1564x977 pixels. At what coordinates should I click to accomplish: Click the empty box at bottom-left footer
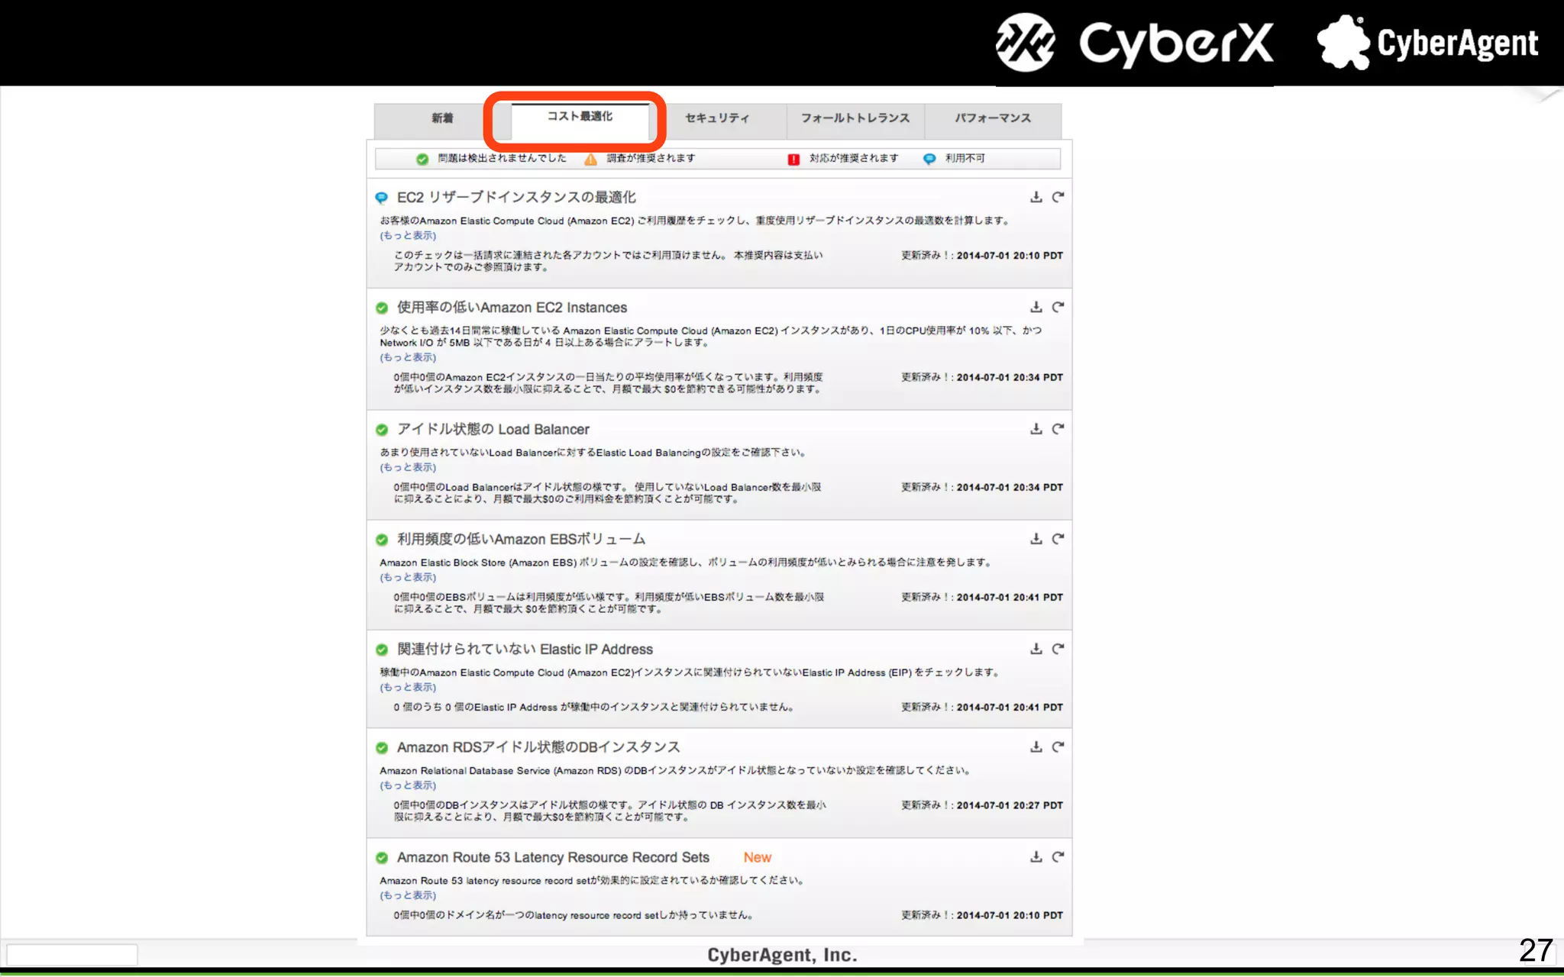(x=72, y=954)
